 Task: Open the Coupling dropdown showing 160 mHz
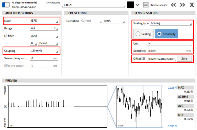(x=44, y=51)
